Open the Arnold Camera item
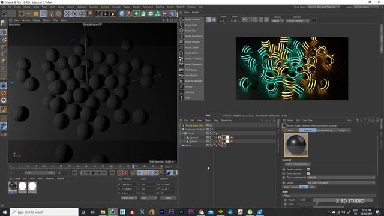The image size is (384, 216). coord(191,19)
